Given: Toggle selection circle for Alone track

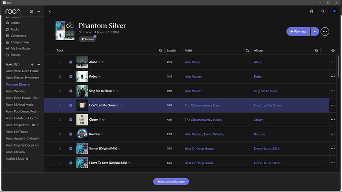Looking at the screenshot, I should coord(71,62).
